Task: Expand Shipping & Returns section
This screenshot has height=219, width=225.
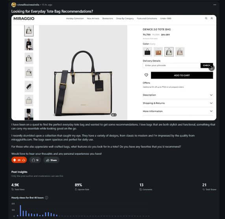Action: pyautogui.click(x=178, y=103)
